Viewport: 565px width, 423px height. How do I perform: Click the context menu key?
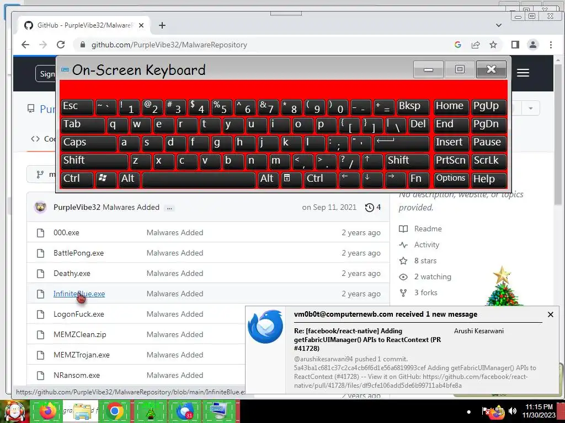coord(291,180)
